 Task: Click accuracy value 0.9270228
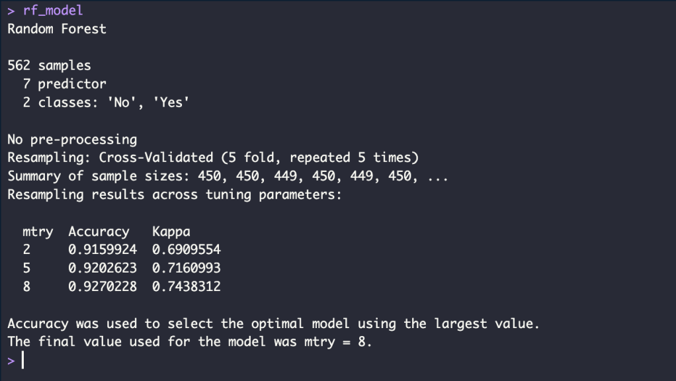coord(103,287)
